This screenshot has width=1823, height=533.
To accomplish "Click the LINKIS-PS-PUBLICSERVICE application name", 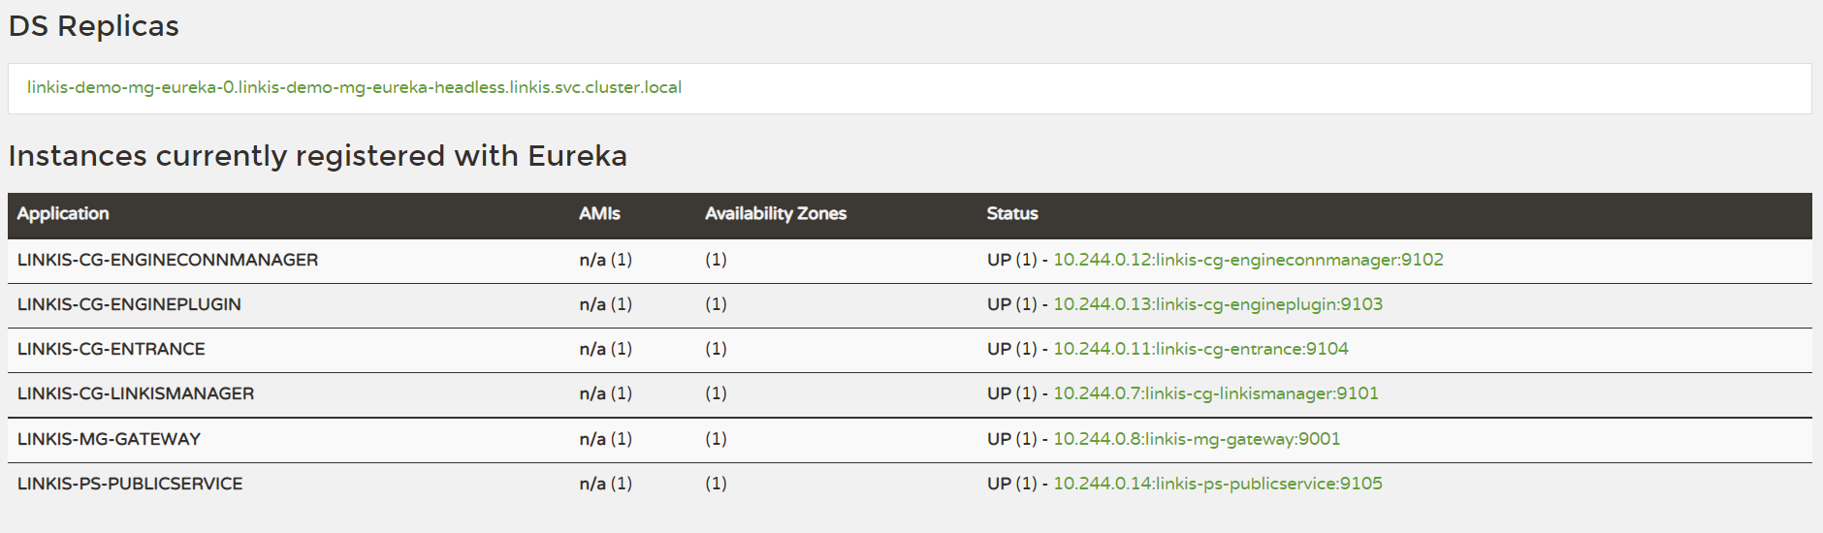I will coord(130,484).
